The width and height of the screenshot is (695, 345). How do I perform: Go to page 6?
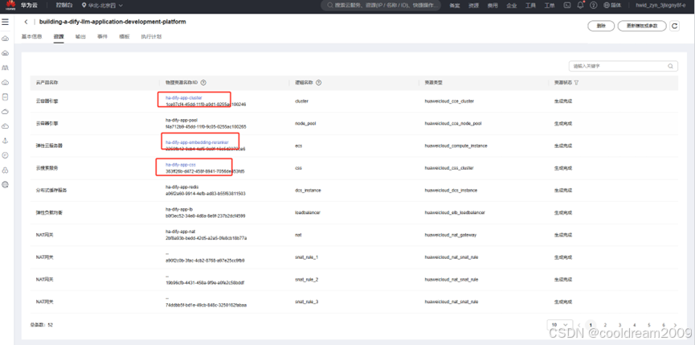tap(664, 325)
